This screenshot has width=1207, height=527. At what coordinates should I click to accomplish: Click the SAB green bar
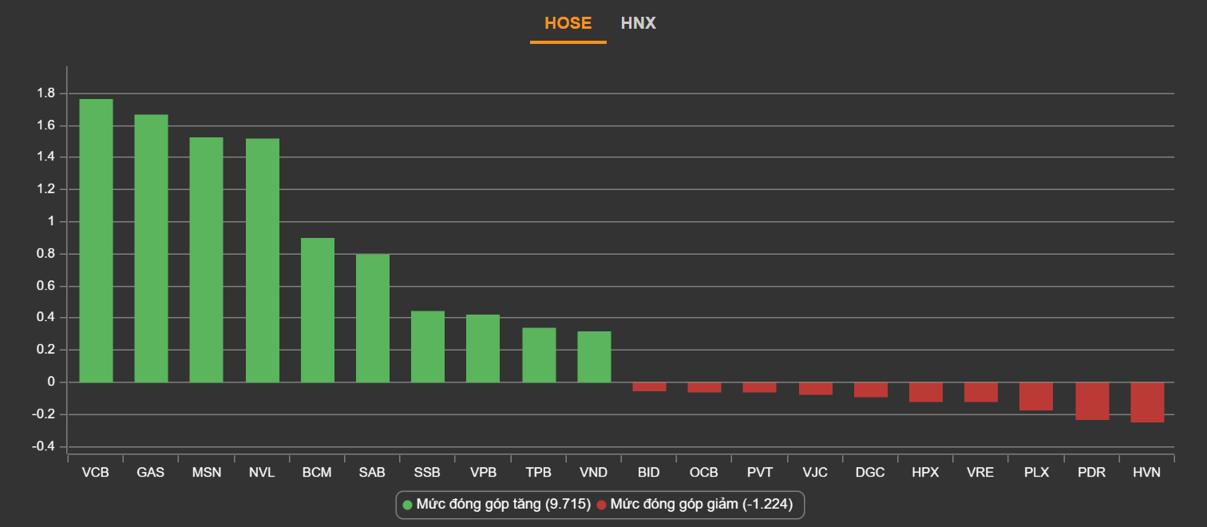click(372, 318)
